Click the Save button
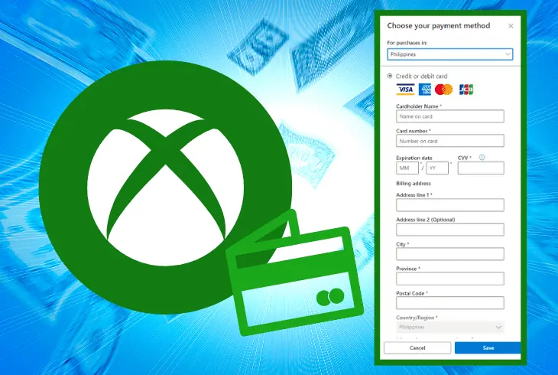The image size is (558, 375). (x=488, y=347)
